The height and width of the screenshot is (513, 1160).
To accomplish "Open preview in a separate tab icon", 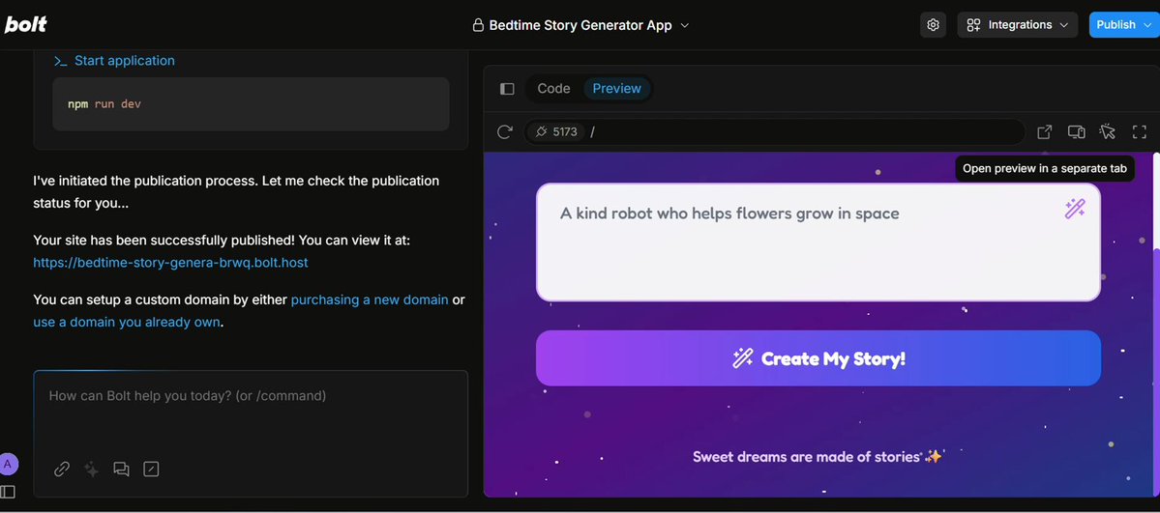I will [1045, 132].
